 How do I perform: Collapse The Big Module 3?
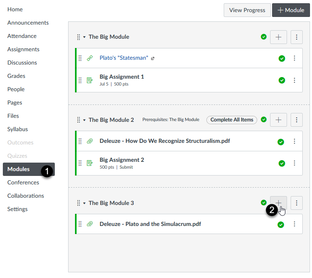(x=84, y=203)
